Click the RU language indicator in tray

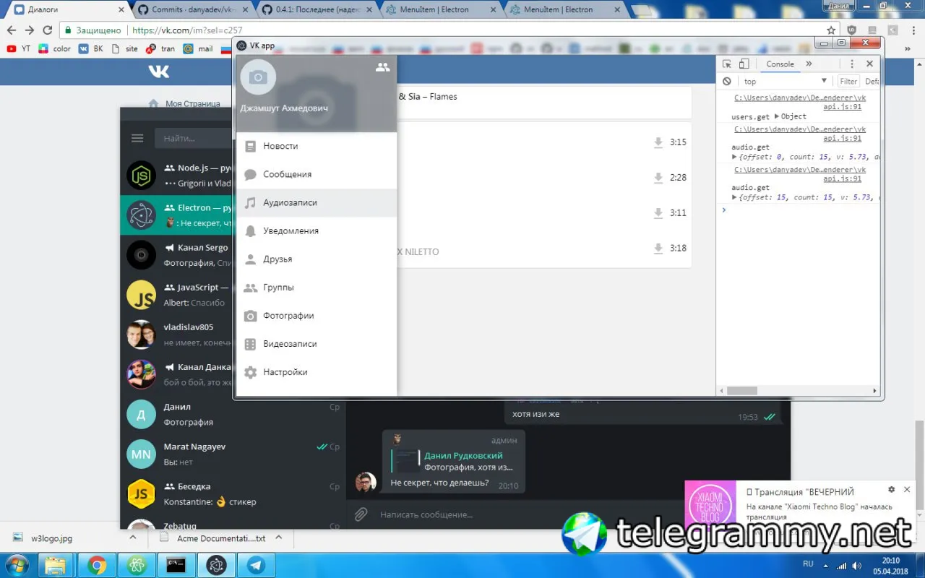coord(808,564)
